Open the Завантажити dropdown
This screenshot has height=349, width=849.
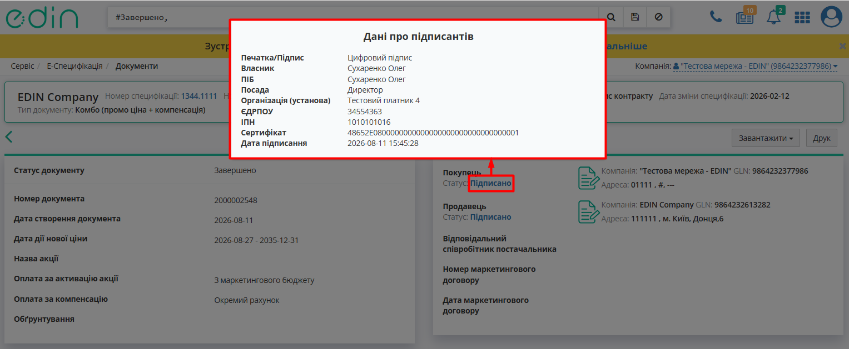[x=766, y=138]
